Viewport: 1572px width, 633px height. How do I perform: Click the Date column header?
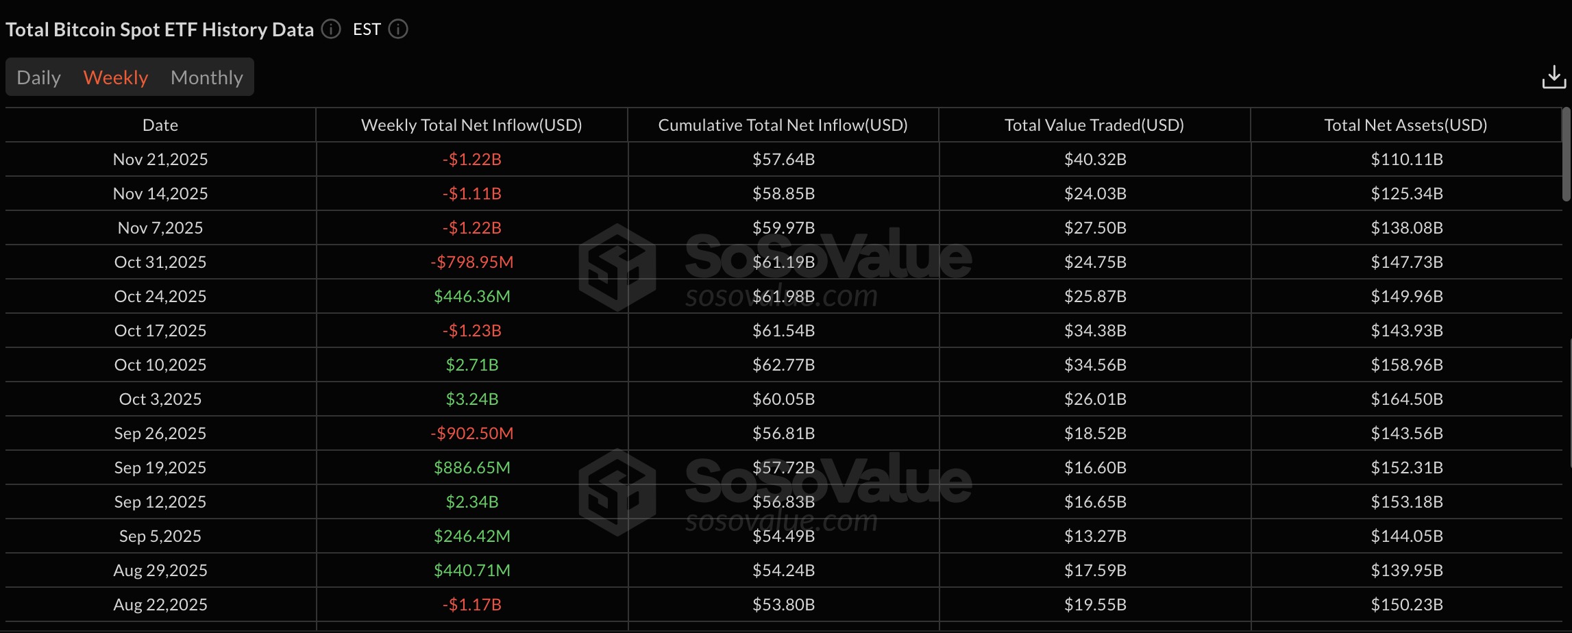point(160,125)
